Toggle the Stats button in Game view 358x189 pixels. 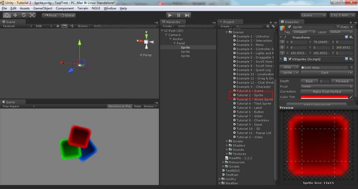pyautogui.click(x=137, y=106)
